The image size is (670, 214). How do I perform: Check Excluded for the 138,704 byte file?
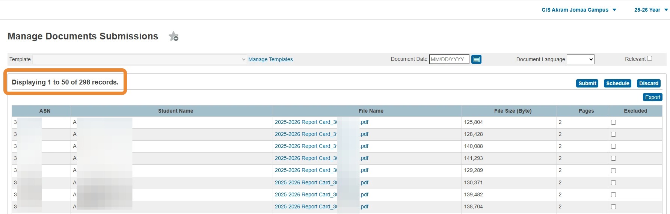tap(613, 207)
